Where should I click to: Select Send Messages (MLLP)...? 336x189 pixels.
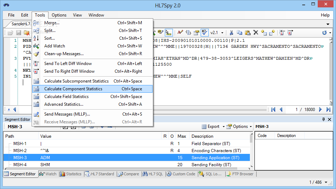[92, 114]
